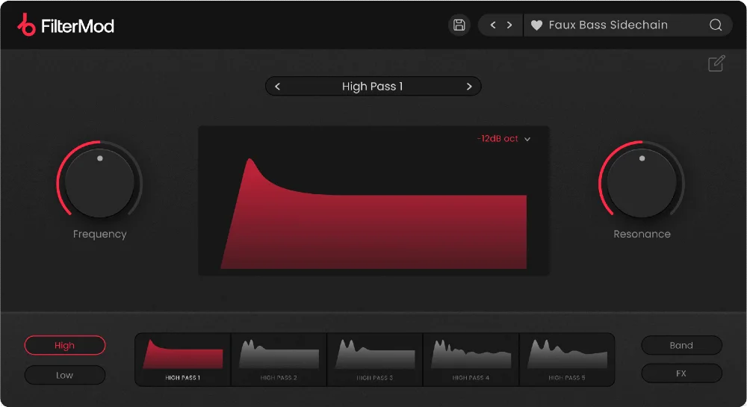Click the edit pencil icon
Screen dimensions: 747x407
[x=716, y=64]
